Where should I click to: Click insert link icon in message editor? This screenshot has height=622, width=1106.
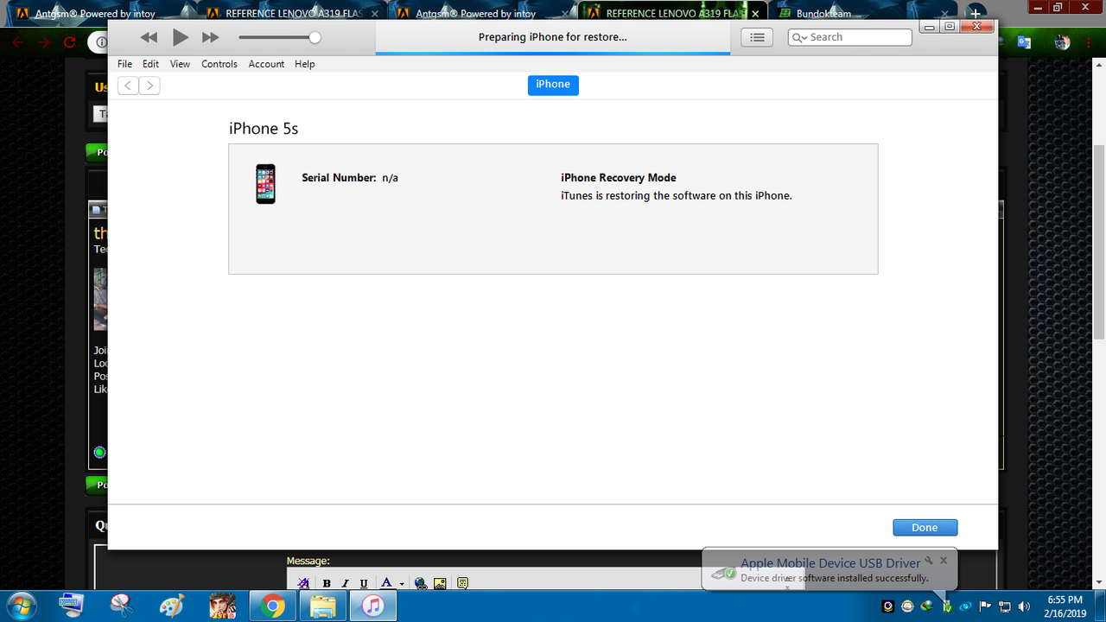tap(421, 584)
